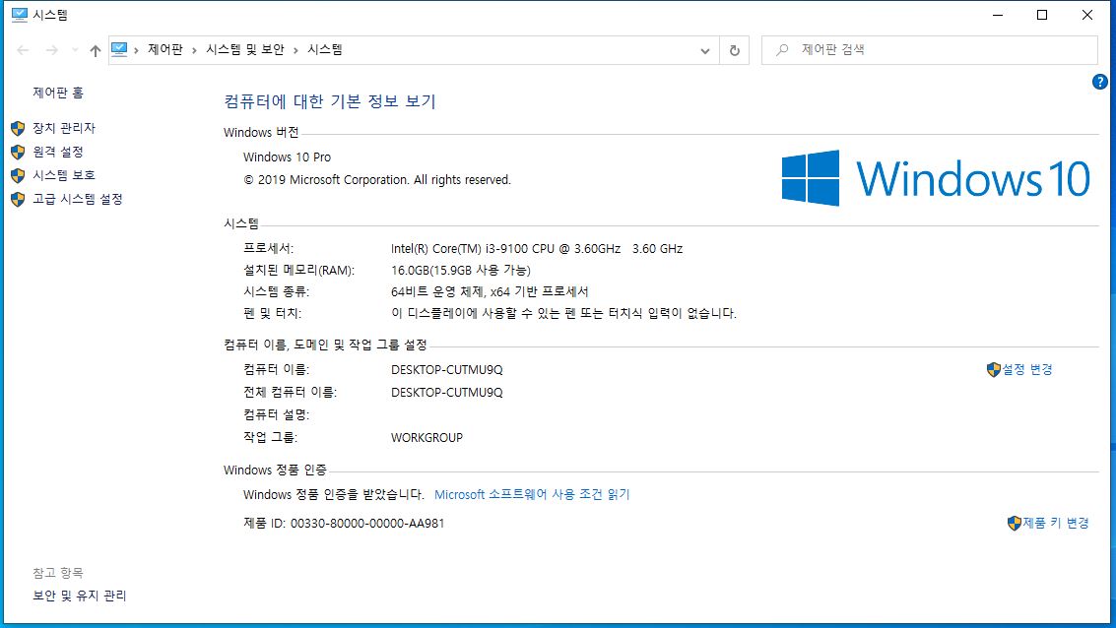The image size is (1116, 628).
Task: Open 장치 관리자 in the sidebar
Action: (63, 128)
